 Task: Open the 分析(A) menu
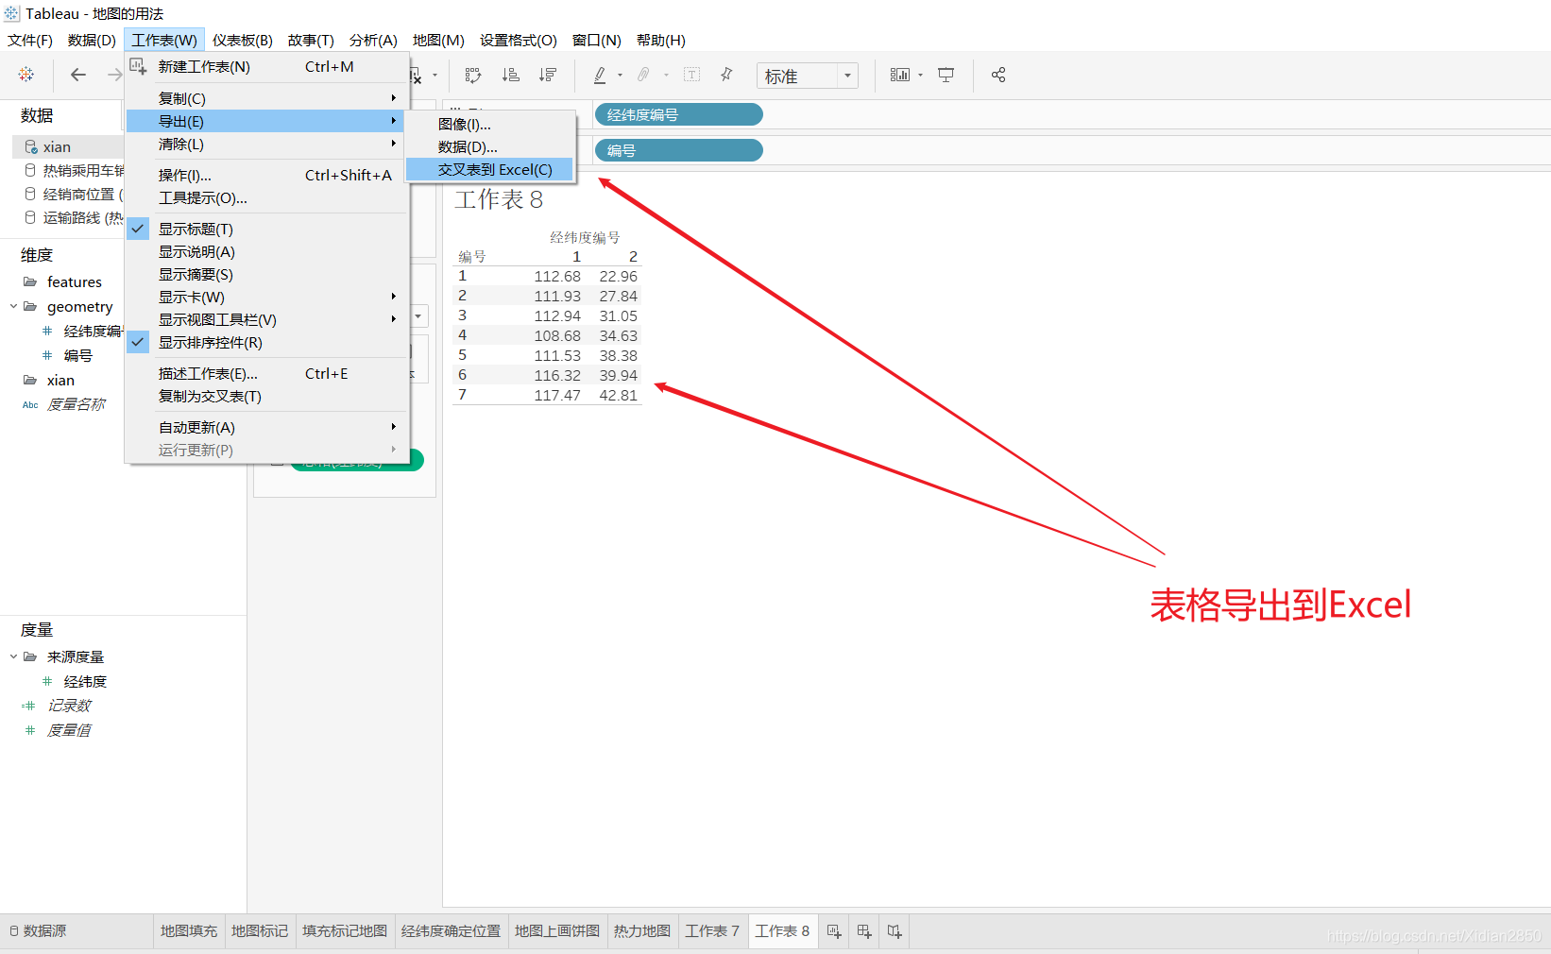[373, 40]
